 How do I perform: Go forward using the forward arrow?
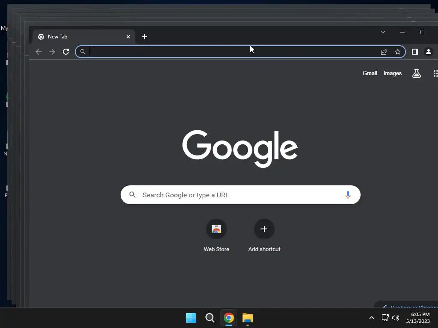(52, 52)
